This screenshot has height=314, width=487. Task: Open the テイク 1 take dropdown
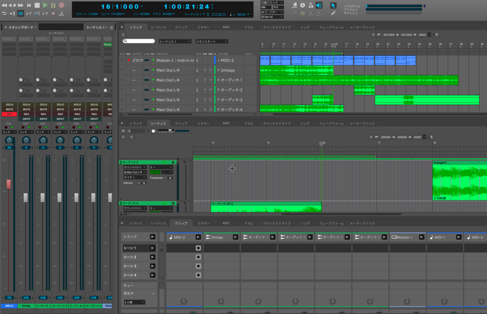135,177
